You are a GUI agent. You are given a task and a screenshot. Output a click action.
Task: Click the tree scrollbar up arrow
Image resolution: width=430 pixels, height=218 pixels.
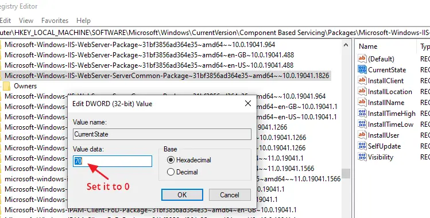tap(346, 45)
